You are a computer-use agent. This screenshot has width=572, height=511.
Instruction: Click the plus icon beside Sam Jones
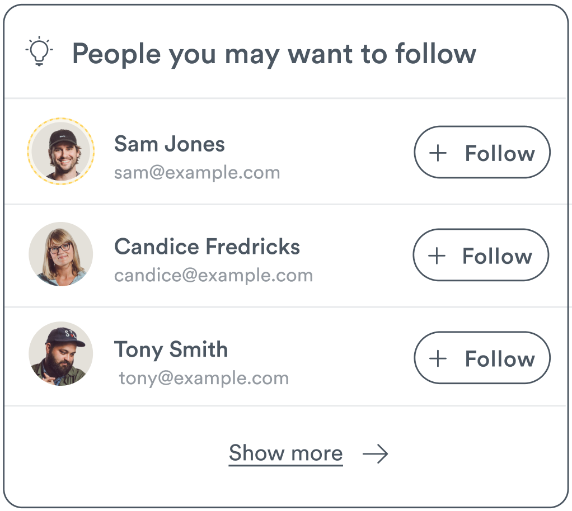click(438, 153)
